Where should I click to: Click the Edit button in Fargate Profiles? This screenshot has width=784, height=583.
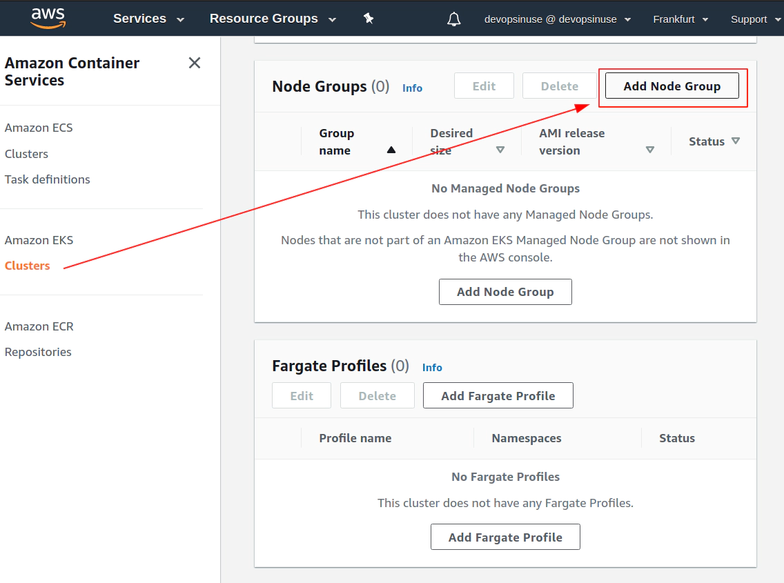302,395
